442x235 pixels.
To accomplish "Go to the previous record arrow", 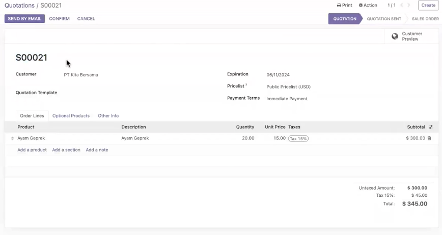I will (402, 5).
